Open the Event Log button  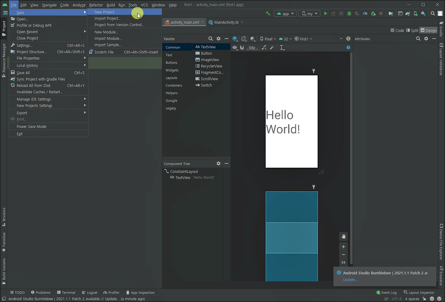point(387,293)
